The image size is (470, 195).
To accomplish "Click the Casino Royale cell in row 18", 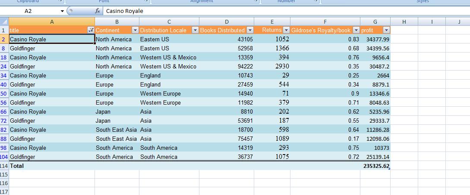I will (52, 57).
